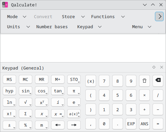Screen dimensions: 166x132
Task: Click the percent % key
Action: (x=26, y=125)
